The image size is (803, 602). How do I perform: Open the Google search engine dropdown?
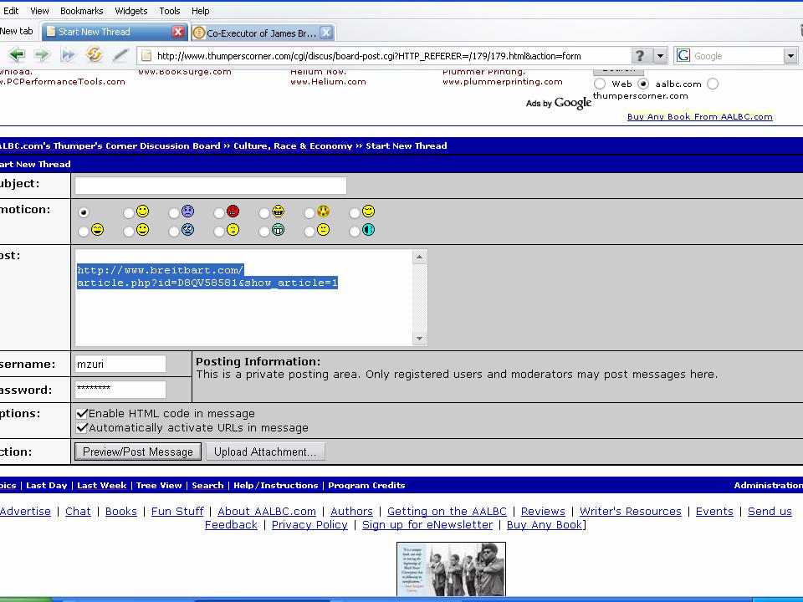tap(790, 55)
